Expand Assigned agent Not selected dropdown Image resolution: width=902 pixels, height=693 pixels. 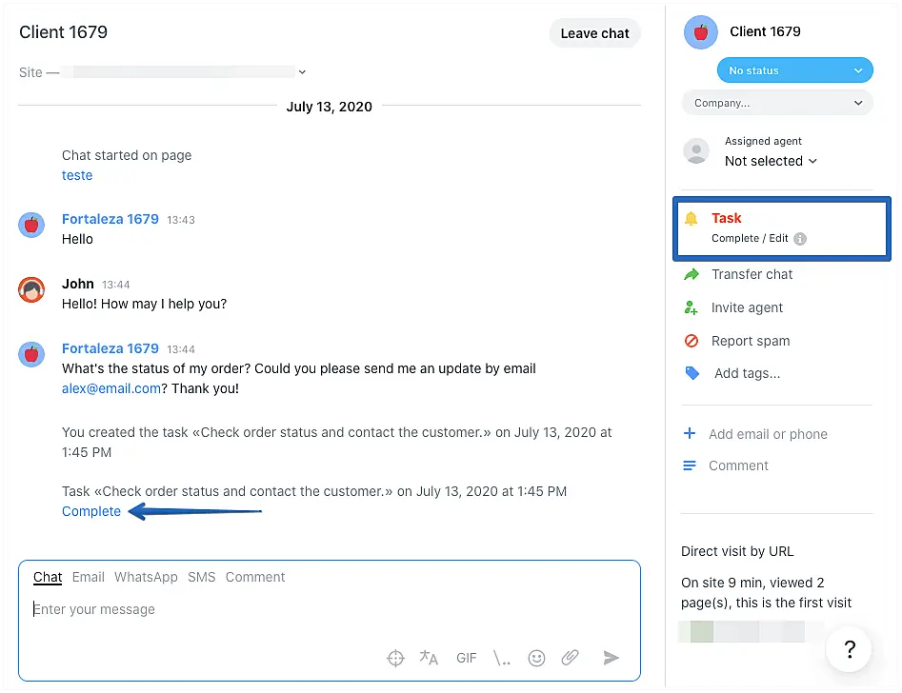tap(771, 162)
